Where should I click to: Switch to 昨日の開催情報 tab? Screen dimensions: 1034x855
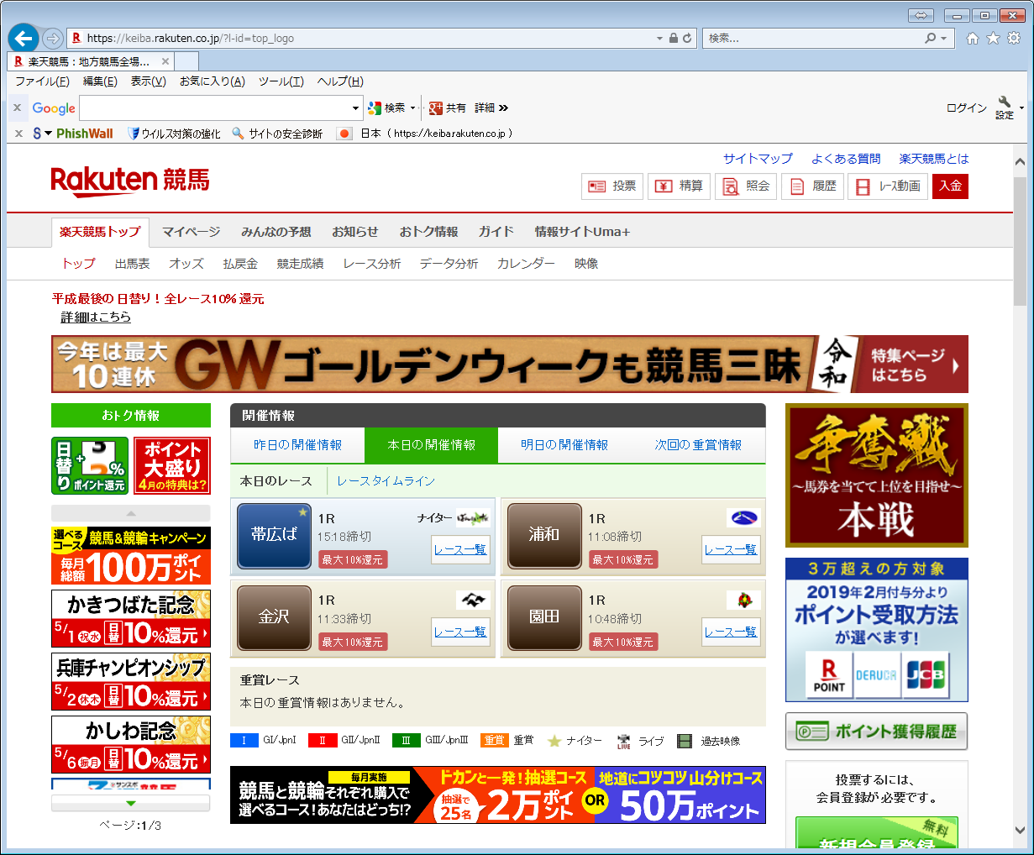coord(297,445)
